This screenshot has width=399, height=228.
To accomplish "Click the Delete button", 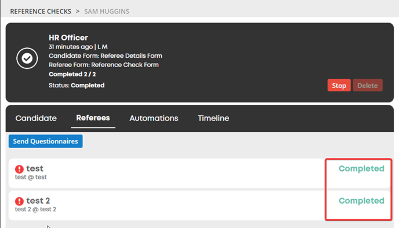I will (x=368, y=85).
